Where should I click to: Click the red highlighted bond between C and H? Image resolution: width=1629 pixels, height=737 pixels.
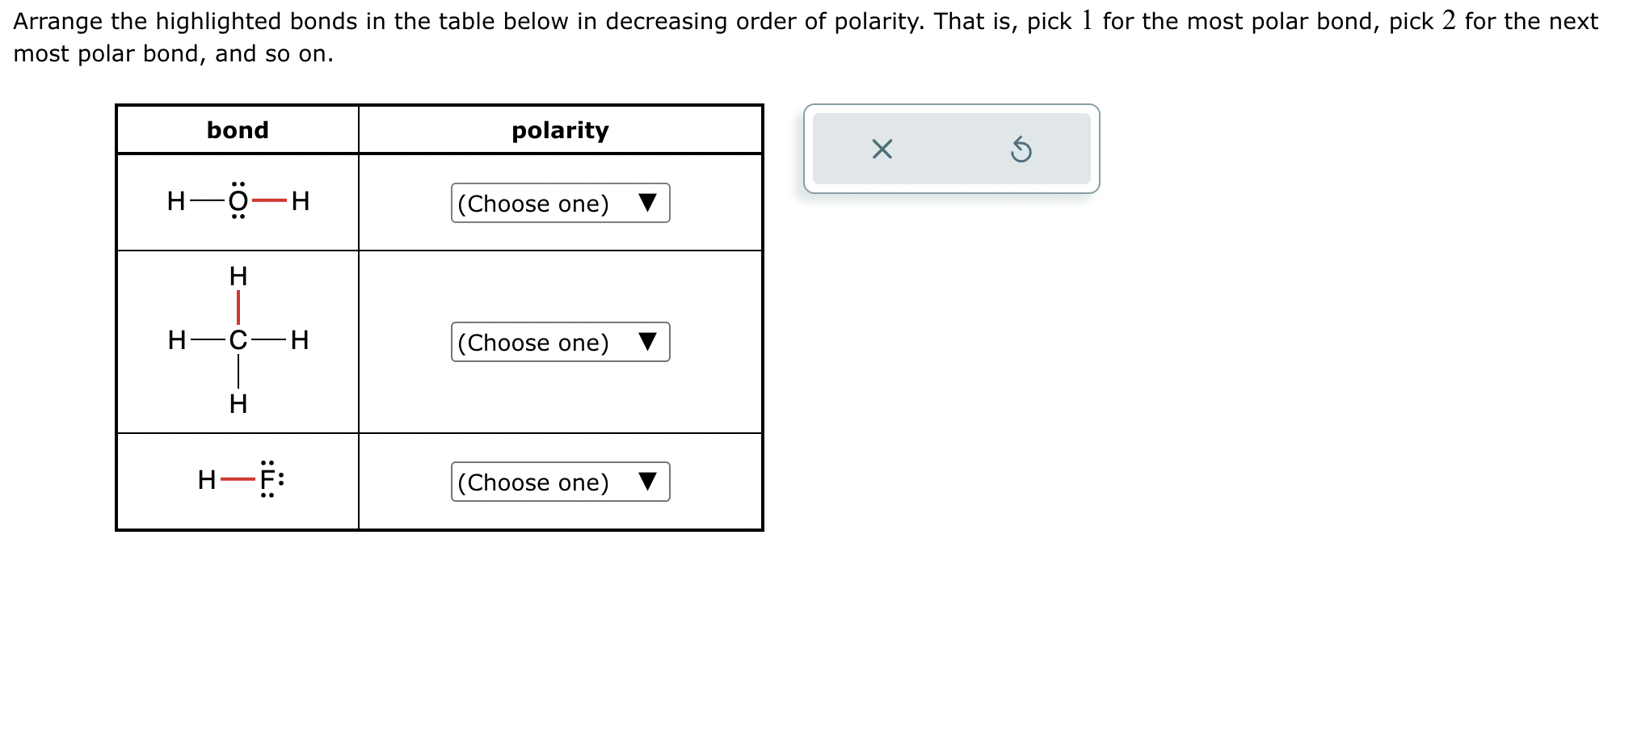pos(238,305)
